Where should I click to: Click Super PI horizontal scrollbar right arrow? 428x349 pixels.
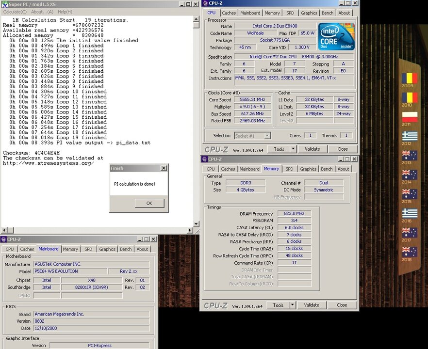(x=190, y=230)
